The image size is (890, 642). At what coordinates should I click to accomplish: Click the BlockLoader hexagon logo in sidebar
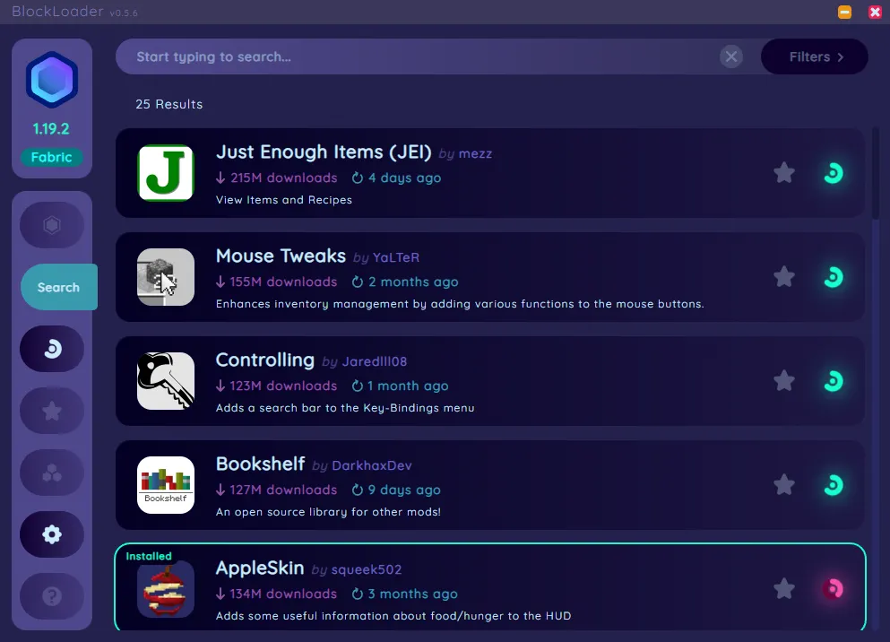(x=52, y=80)
